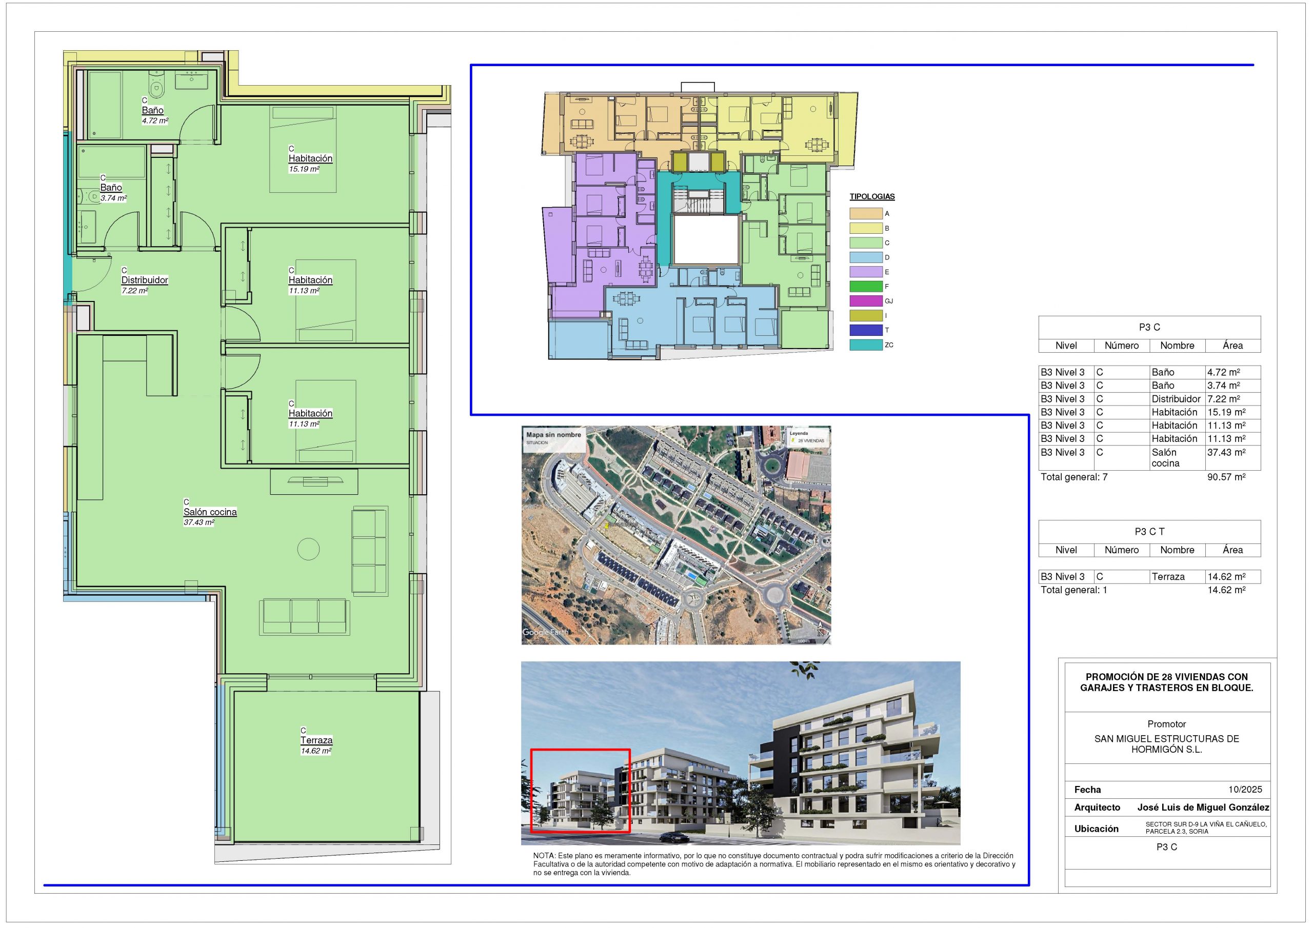Viewport: 1313px width, 928px height.
Task: Click the 37.43 m² cell in area table
Action: 1225,452
